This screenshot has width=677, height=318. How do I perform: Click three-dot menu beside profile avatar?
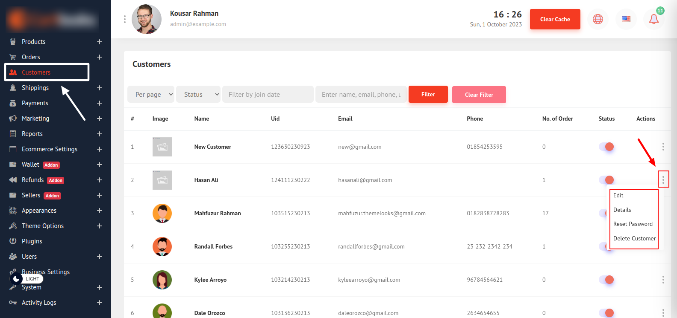(125, 19)
